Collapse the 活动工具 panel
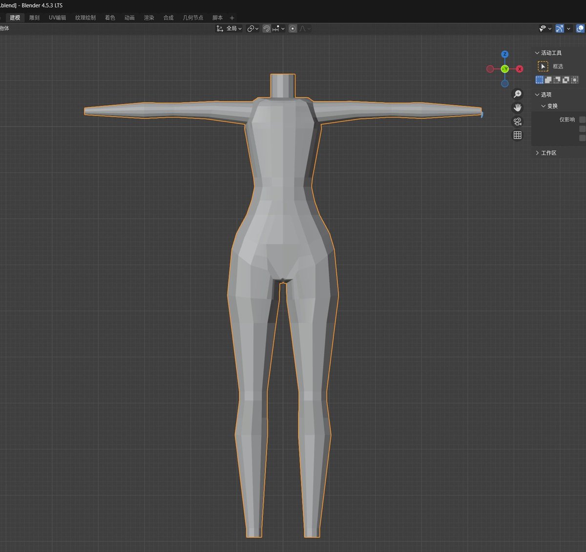Image resolution: width=586 pixels, height=552 pixels. (550, 53)
